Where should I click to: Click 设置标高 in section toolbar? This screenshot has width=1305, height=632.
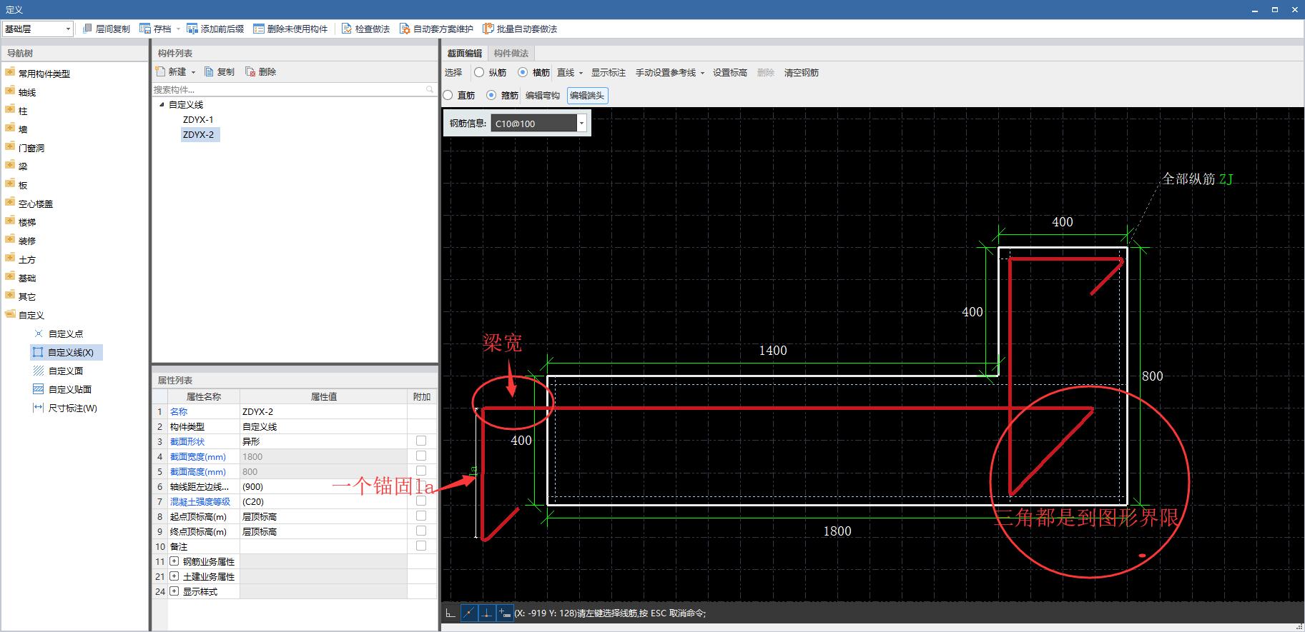[x=730, y=72]
